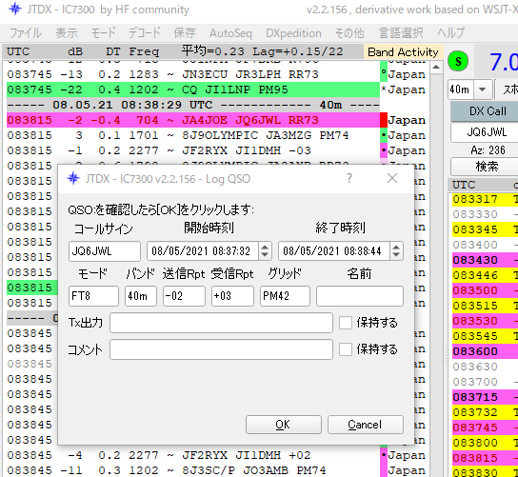Open the 表示 menu
Viewport: 518px width, 477px height.
[67, 33]
